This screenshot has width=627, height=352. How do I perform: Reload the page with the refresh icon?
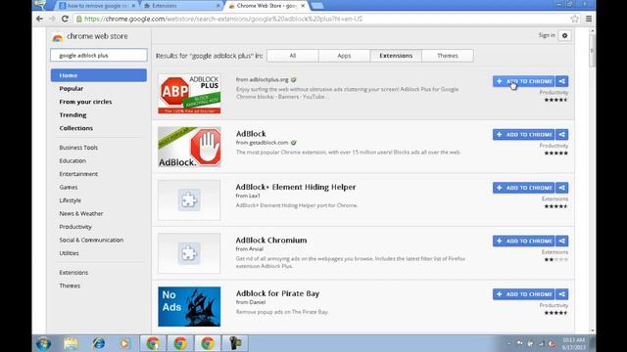[x=66, y=19]
